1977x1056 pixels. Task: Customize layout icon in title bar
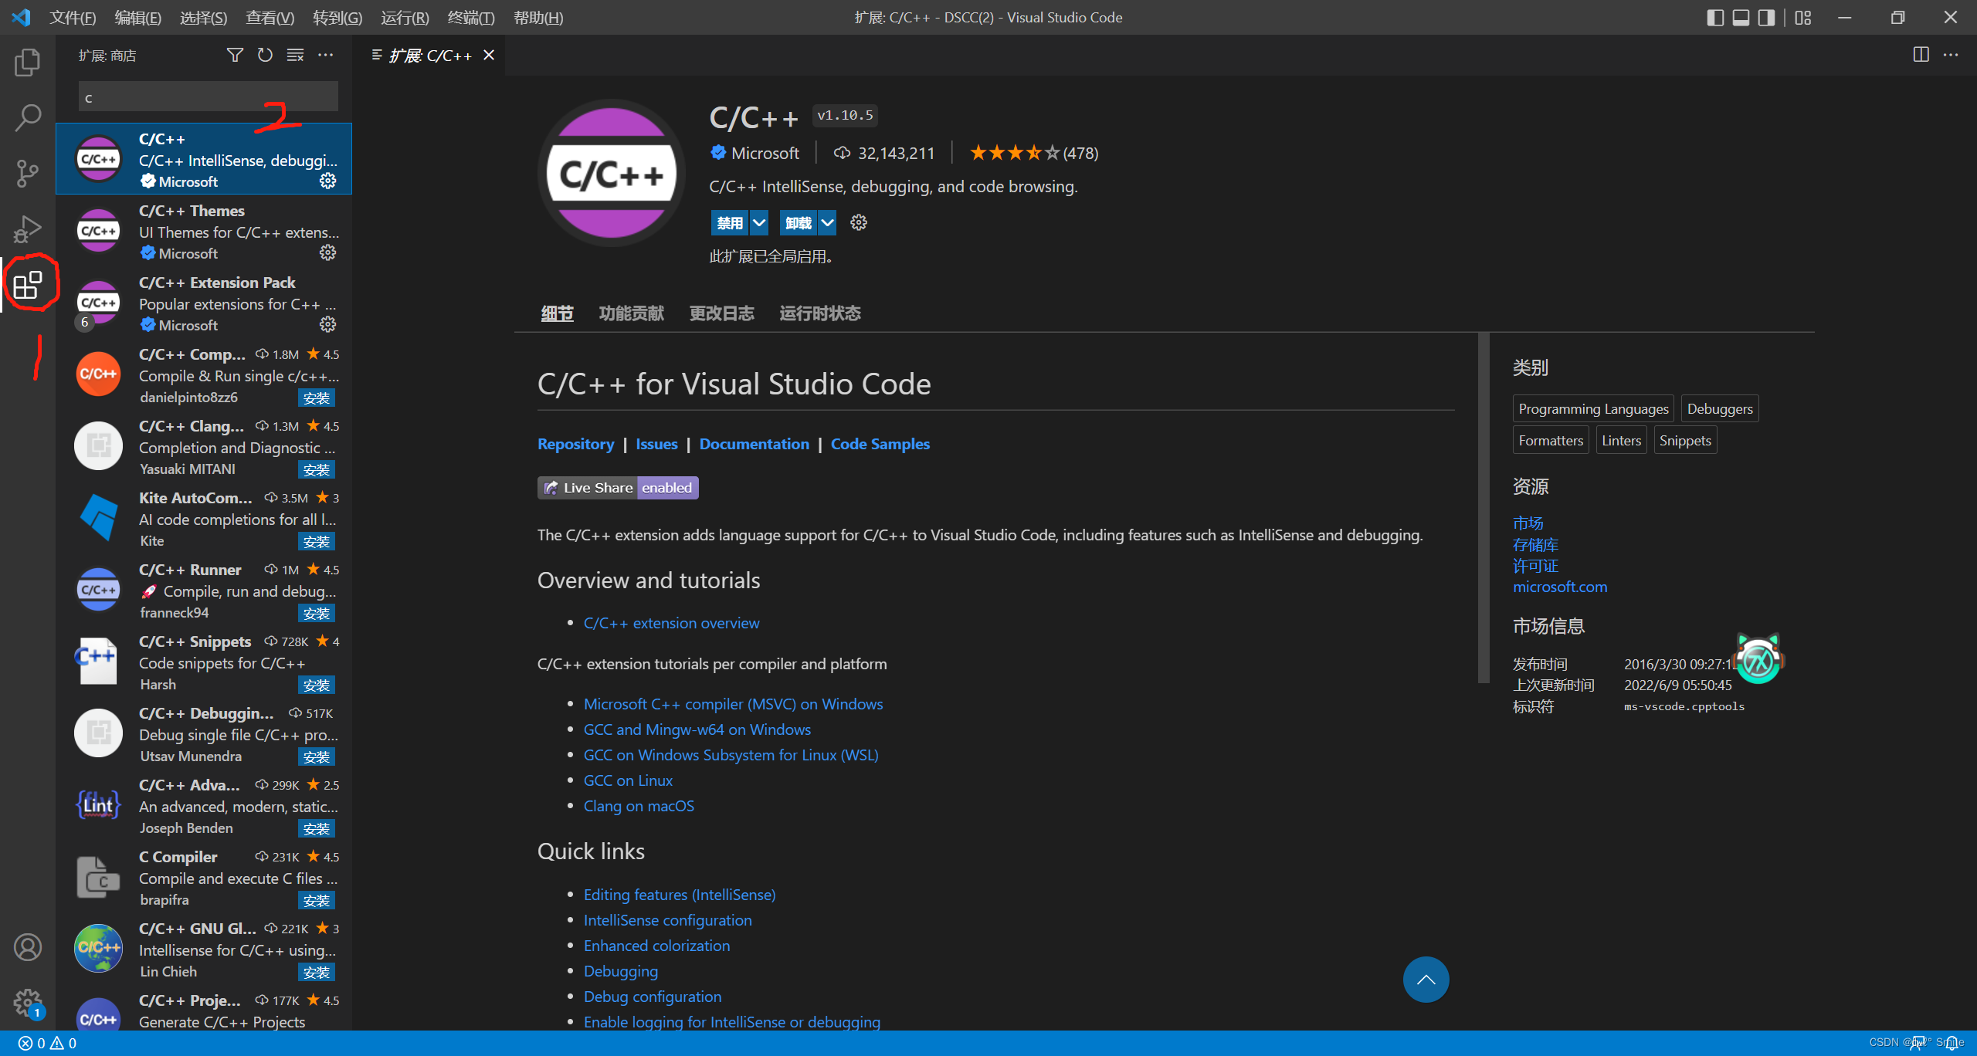(x=1803, y=18)
